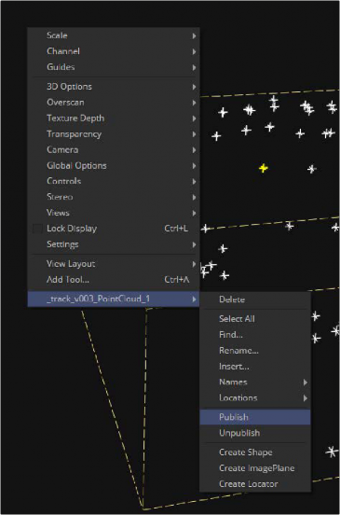
Task: Choose Publish from the point cloud submenu
Action: [255, 417]
